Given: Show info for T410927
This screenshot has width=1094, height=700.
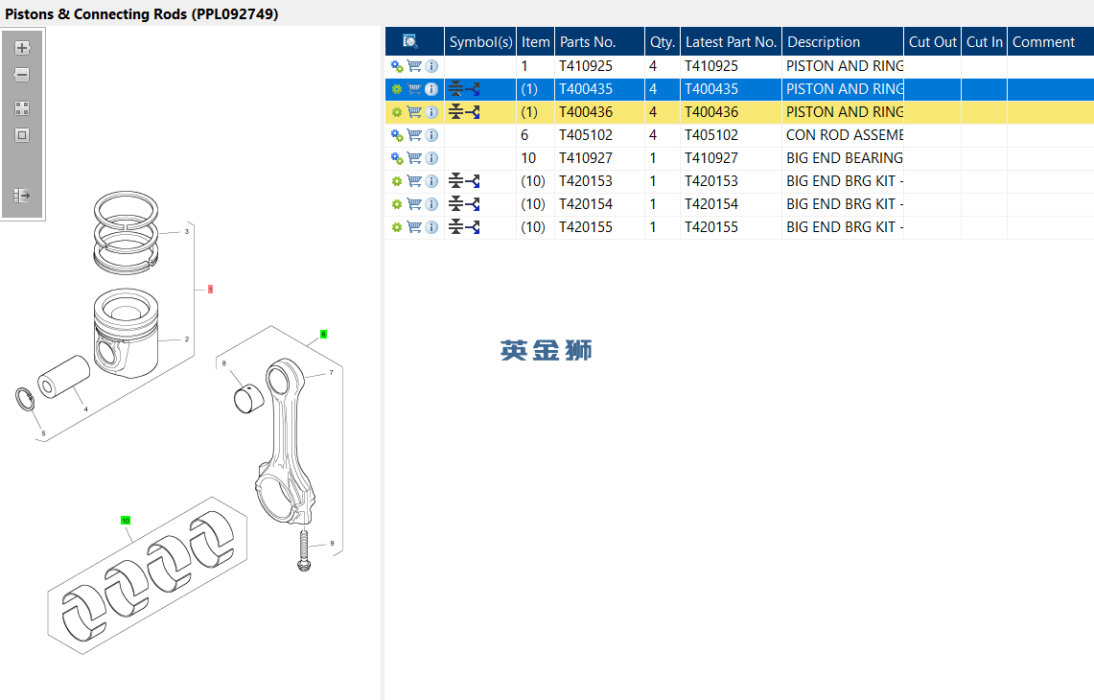Looking at the screenshot, I should pyautogui.click(x=431, y=158).
